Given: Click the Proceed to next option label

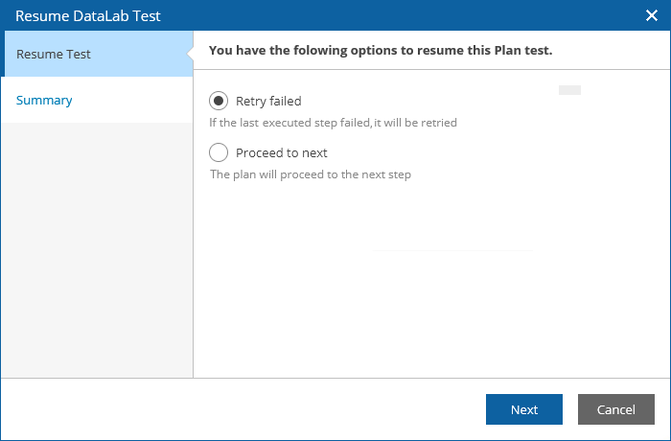Looking at the screenshot, I should click(282, 152).
